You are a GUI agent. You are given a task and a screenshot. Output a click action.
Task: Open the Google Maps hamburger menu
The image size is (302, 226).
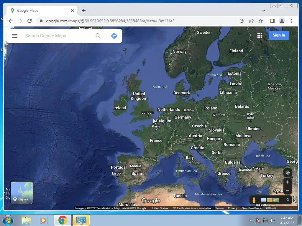15,36
